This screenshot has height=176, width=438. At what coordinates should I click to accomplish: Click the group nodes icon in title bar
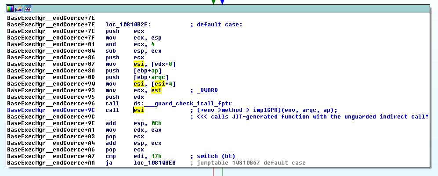[28, 9]
